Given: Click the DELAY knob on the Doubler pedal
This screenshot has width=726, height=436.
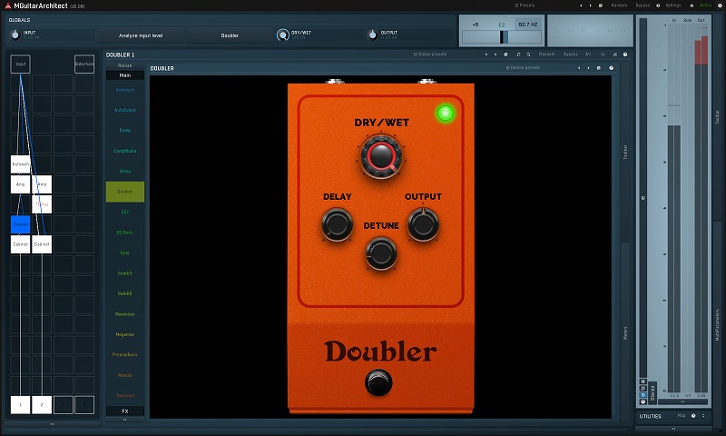Looking at the screenshot, I should pyautogui.click(x=337, y=223).
